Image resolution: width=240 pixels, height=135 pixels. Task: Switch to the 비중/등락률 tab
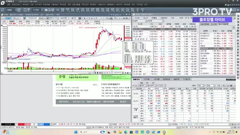(205, 24)
